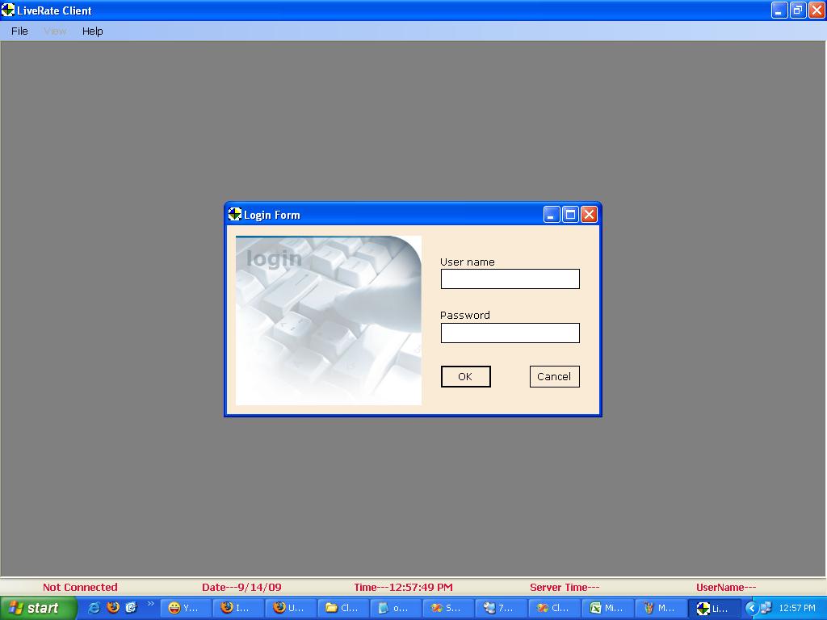Click the network tray icon
Screen dimensions: 827x620
point(766,609)
